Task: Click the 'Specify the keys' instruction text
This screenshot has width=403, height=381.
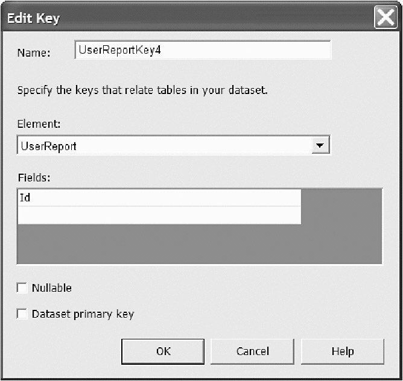Action: tap(142, 91)
